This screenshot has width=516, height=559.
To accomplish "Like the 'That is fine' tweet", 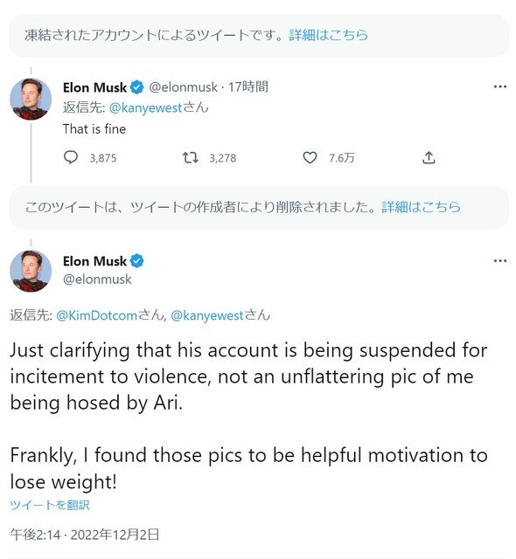I will 310,157.
